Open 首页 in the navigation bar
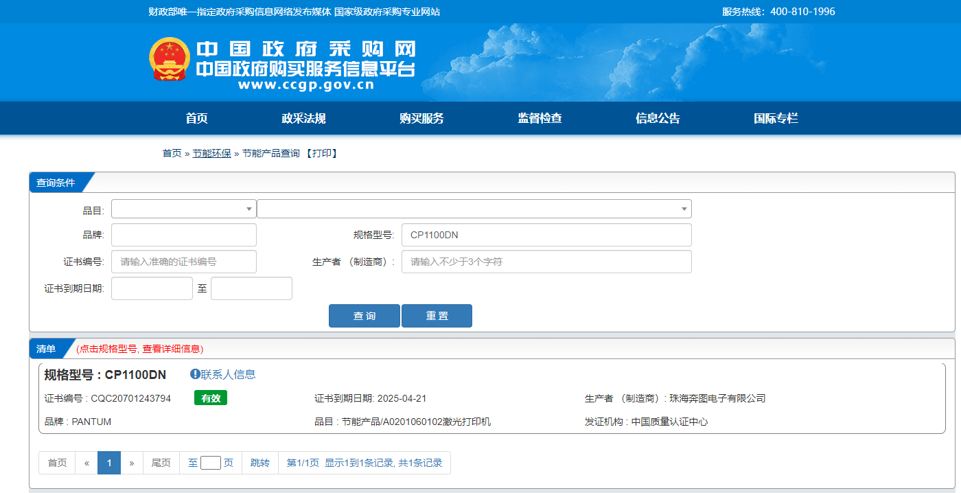This screenshot has height=493, width=961. [x=196, y=118]
